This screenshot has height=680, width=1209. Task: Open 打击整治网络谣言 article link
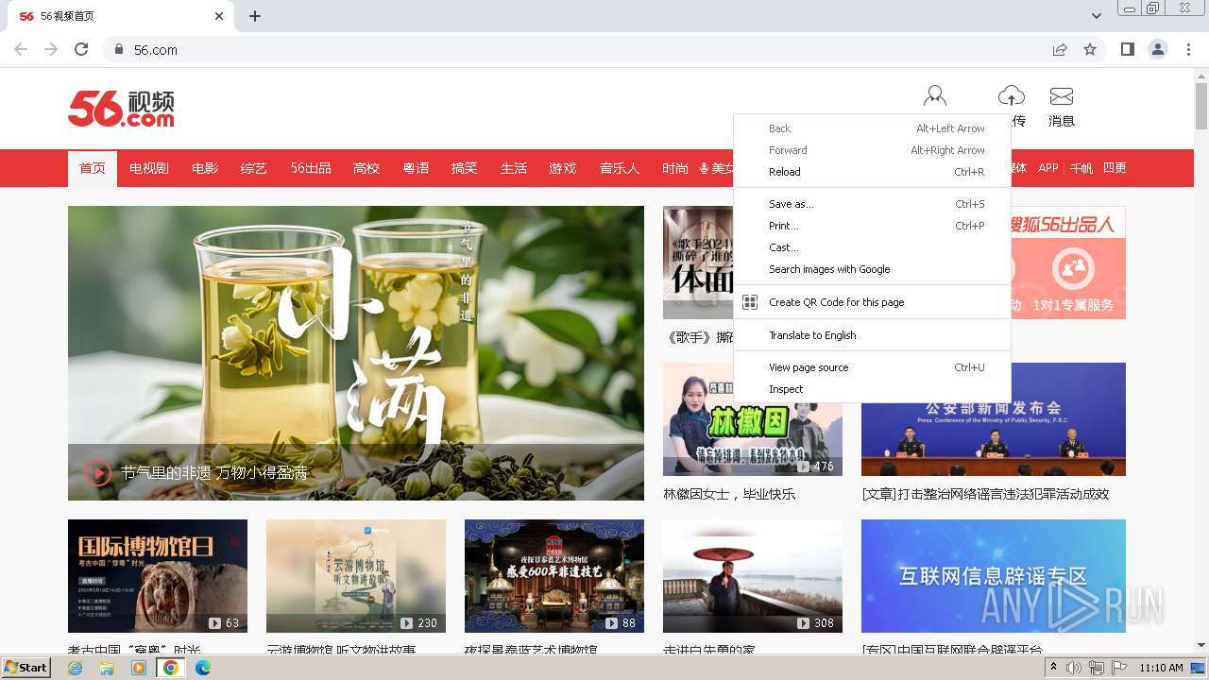pos(985,494)
